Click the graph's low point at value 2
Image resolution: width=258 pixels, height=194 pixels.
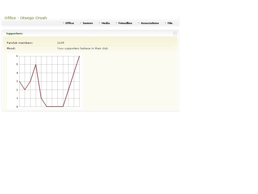click(x=25, y=90)
